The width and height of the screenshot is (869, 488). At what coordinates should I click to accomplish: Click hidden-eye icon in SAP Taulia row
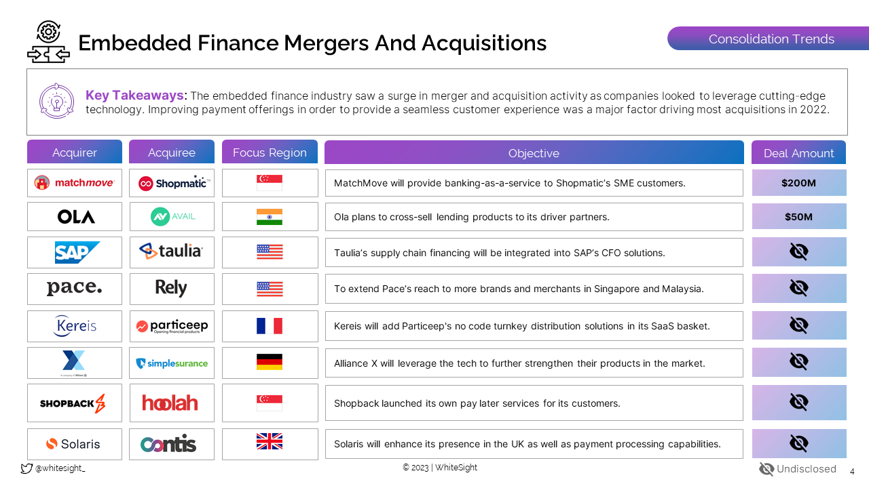click(798, 252)
